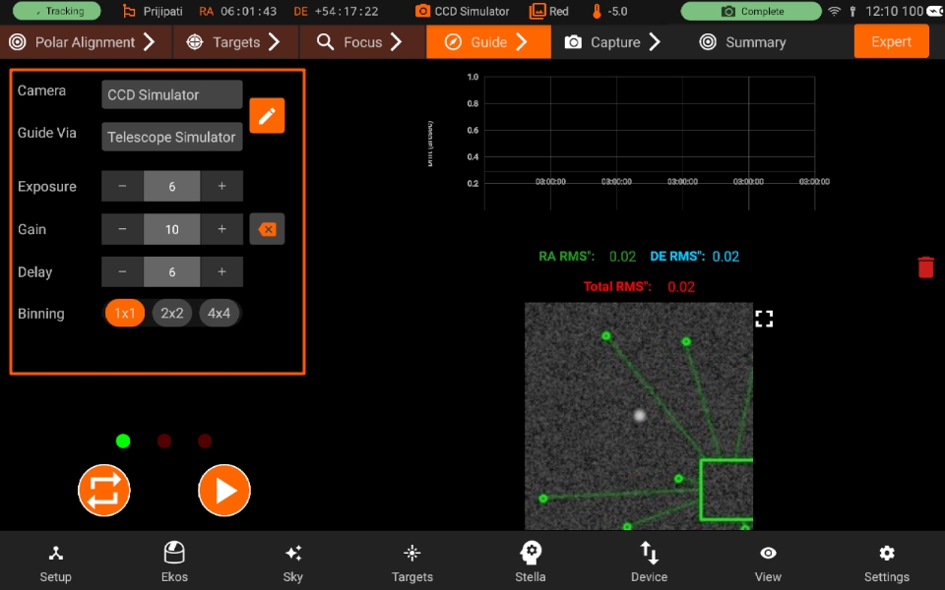Click the second page indicator dot
Screen dimensions: 945x590
164,442
